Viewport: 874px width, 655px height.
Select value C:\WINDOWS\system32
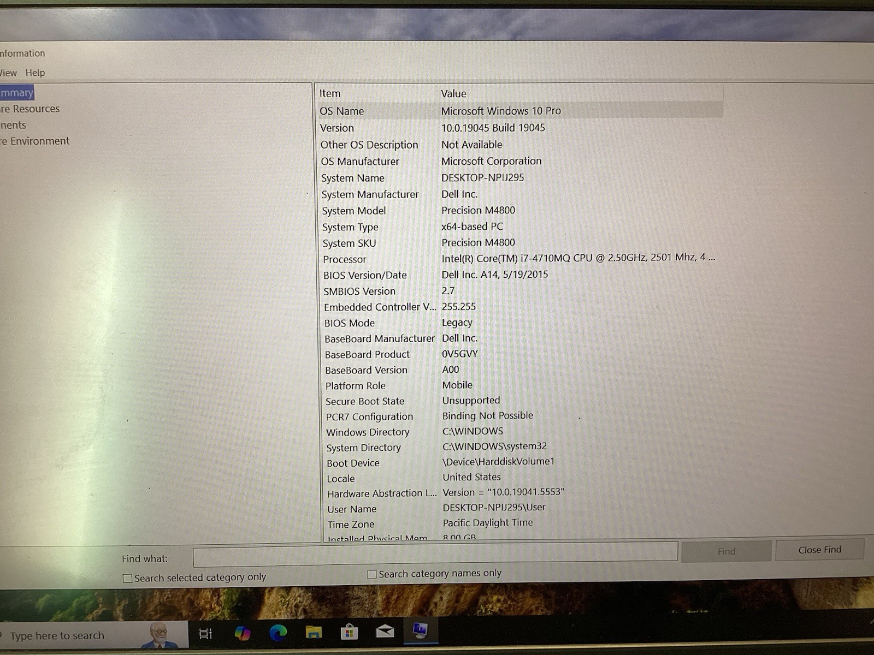point(495,446)
